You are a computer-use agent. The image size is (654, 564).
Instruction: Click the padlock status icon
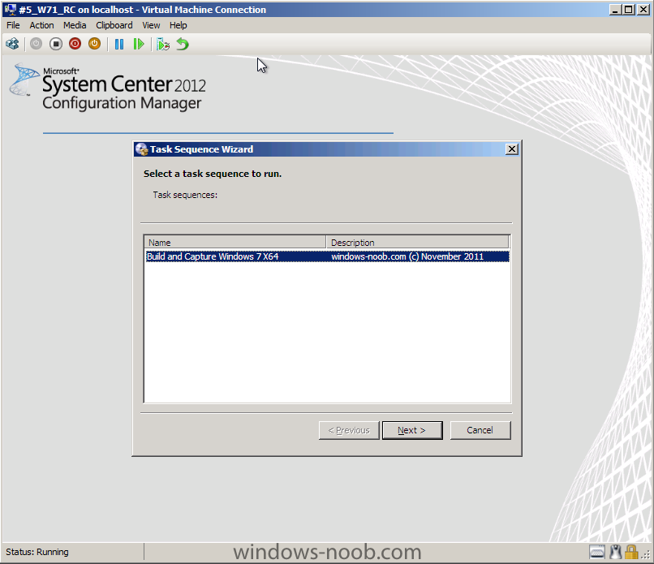(631, 552)
